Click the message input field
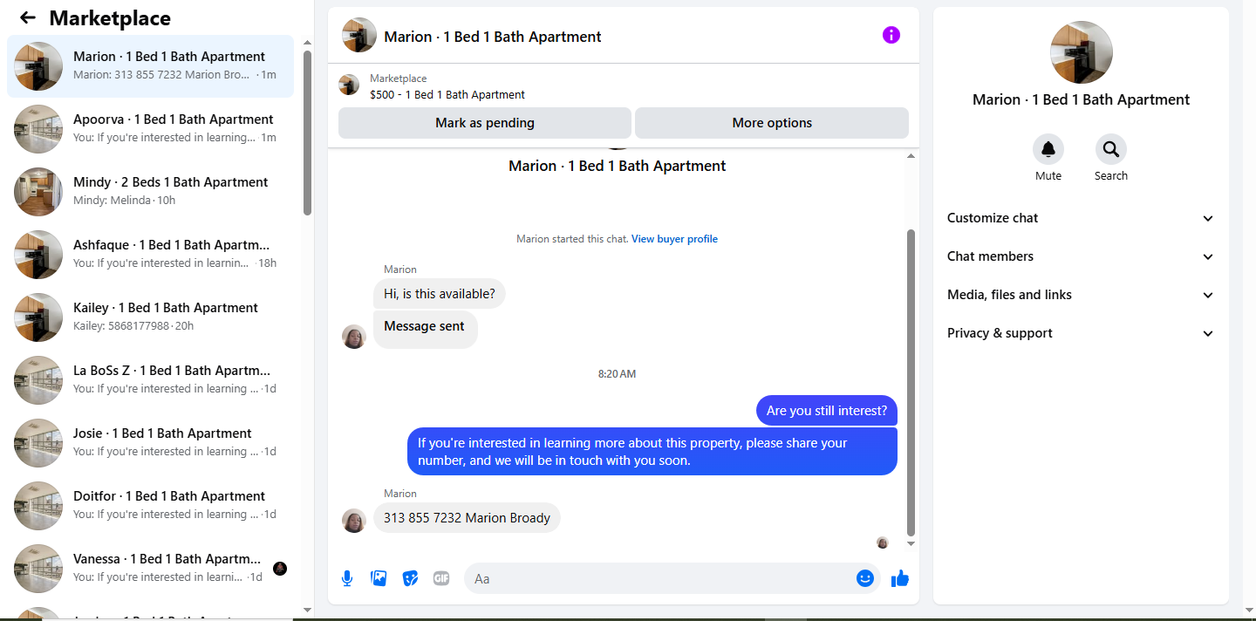 pyautogui.click(x=659, y=578)
